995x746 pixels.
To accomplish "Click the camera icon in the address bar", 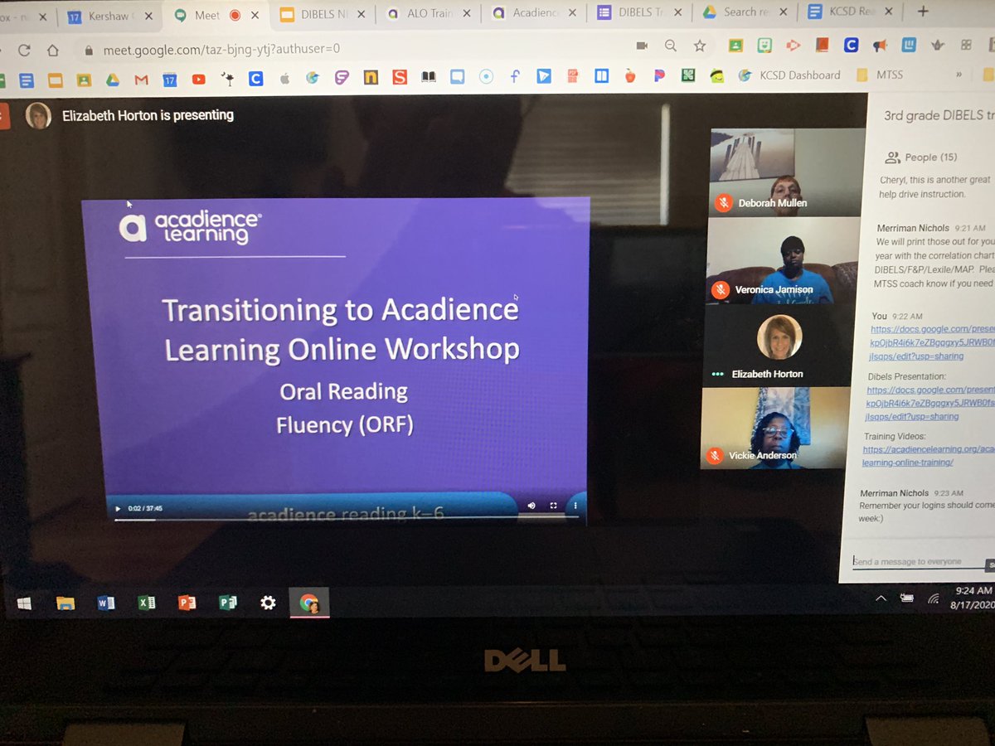I will click(641, 46).
